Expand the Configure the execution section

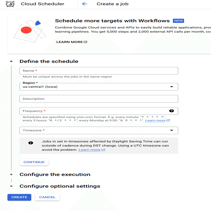click(55, 174)
